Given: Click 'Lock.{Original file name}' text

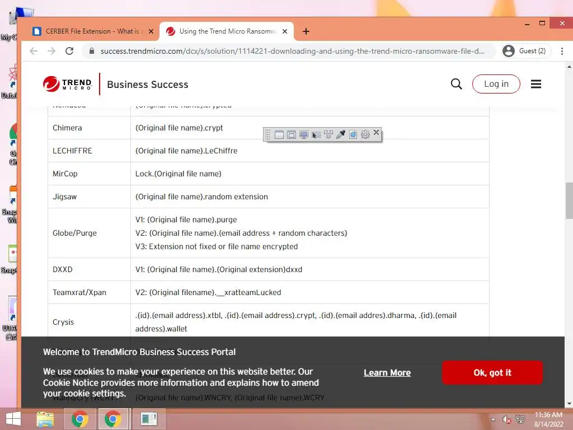Looking at the screenshot, I should pyautogui.click(x=179, y=174).
